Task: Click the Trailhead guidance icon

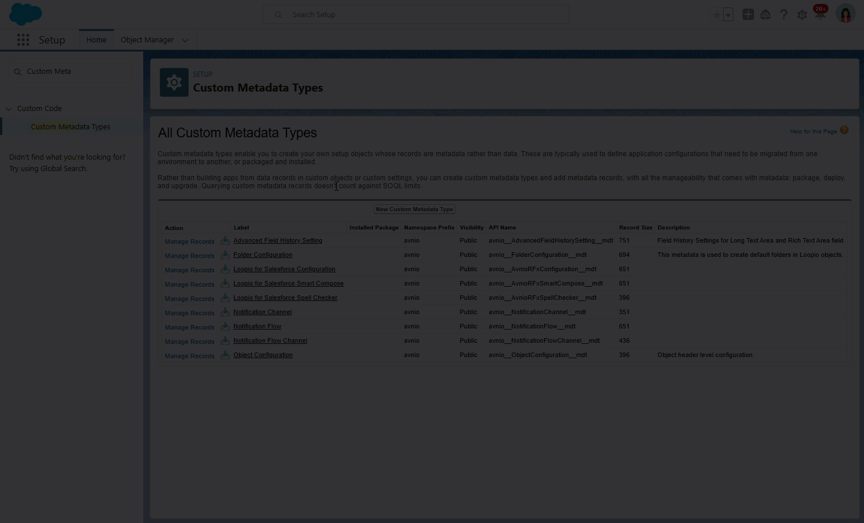Action: (x=765, y=15)
